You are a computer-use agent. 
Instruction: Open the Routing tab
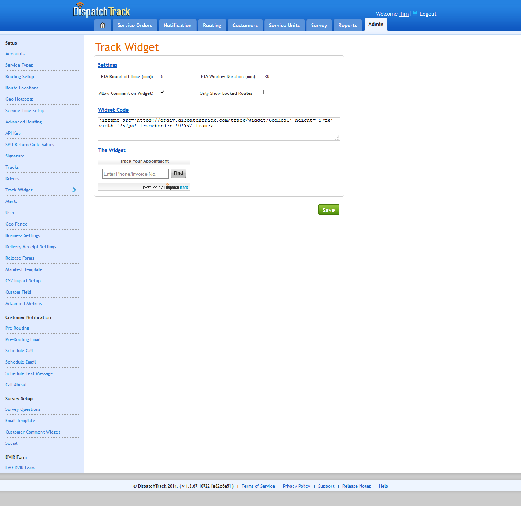click(212, 25)
